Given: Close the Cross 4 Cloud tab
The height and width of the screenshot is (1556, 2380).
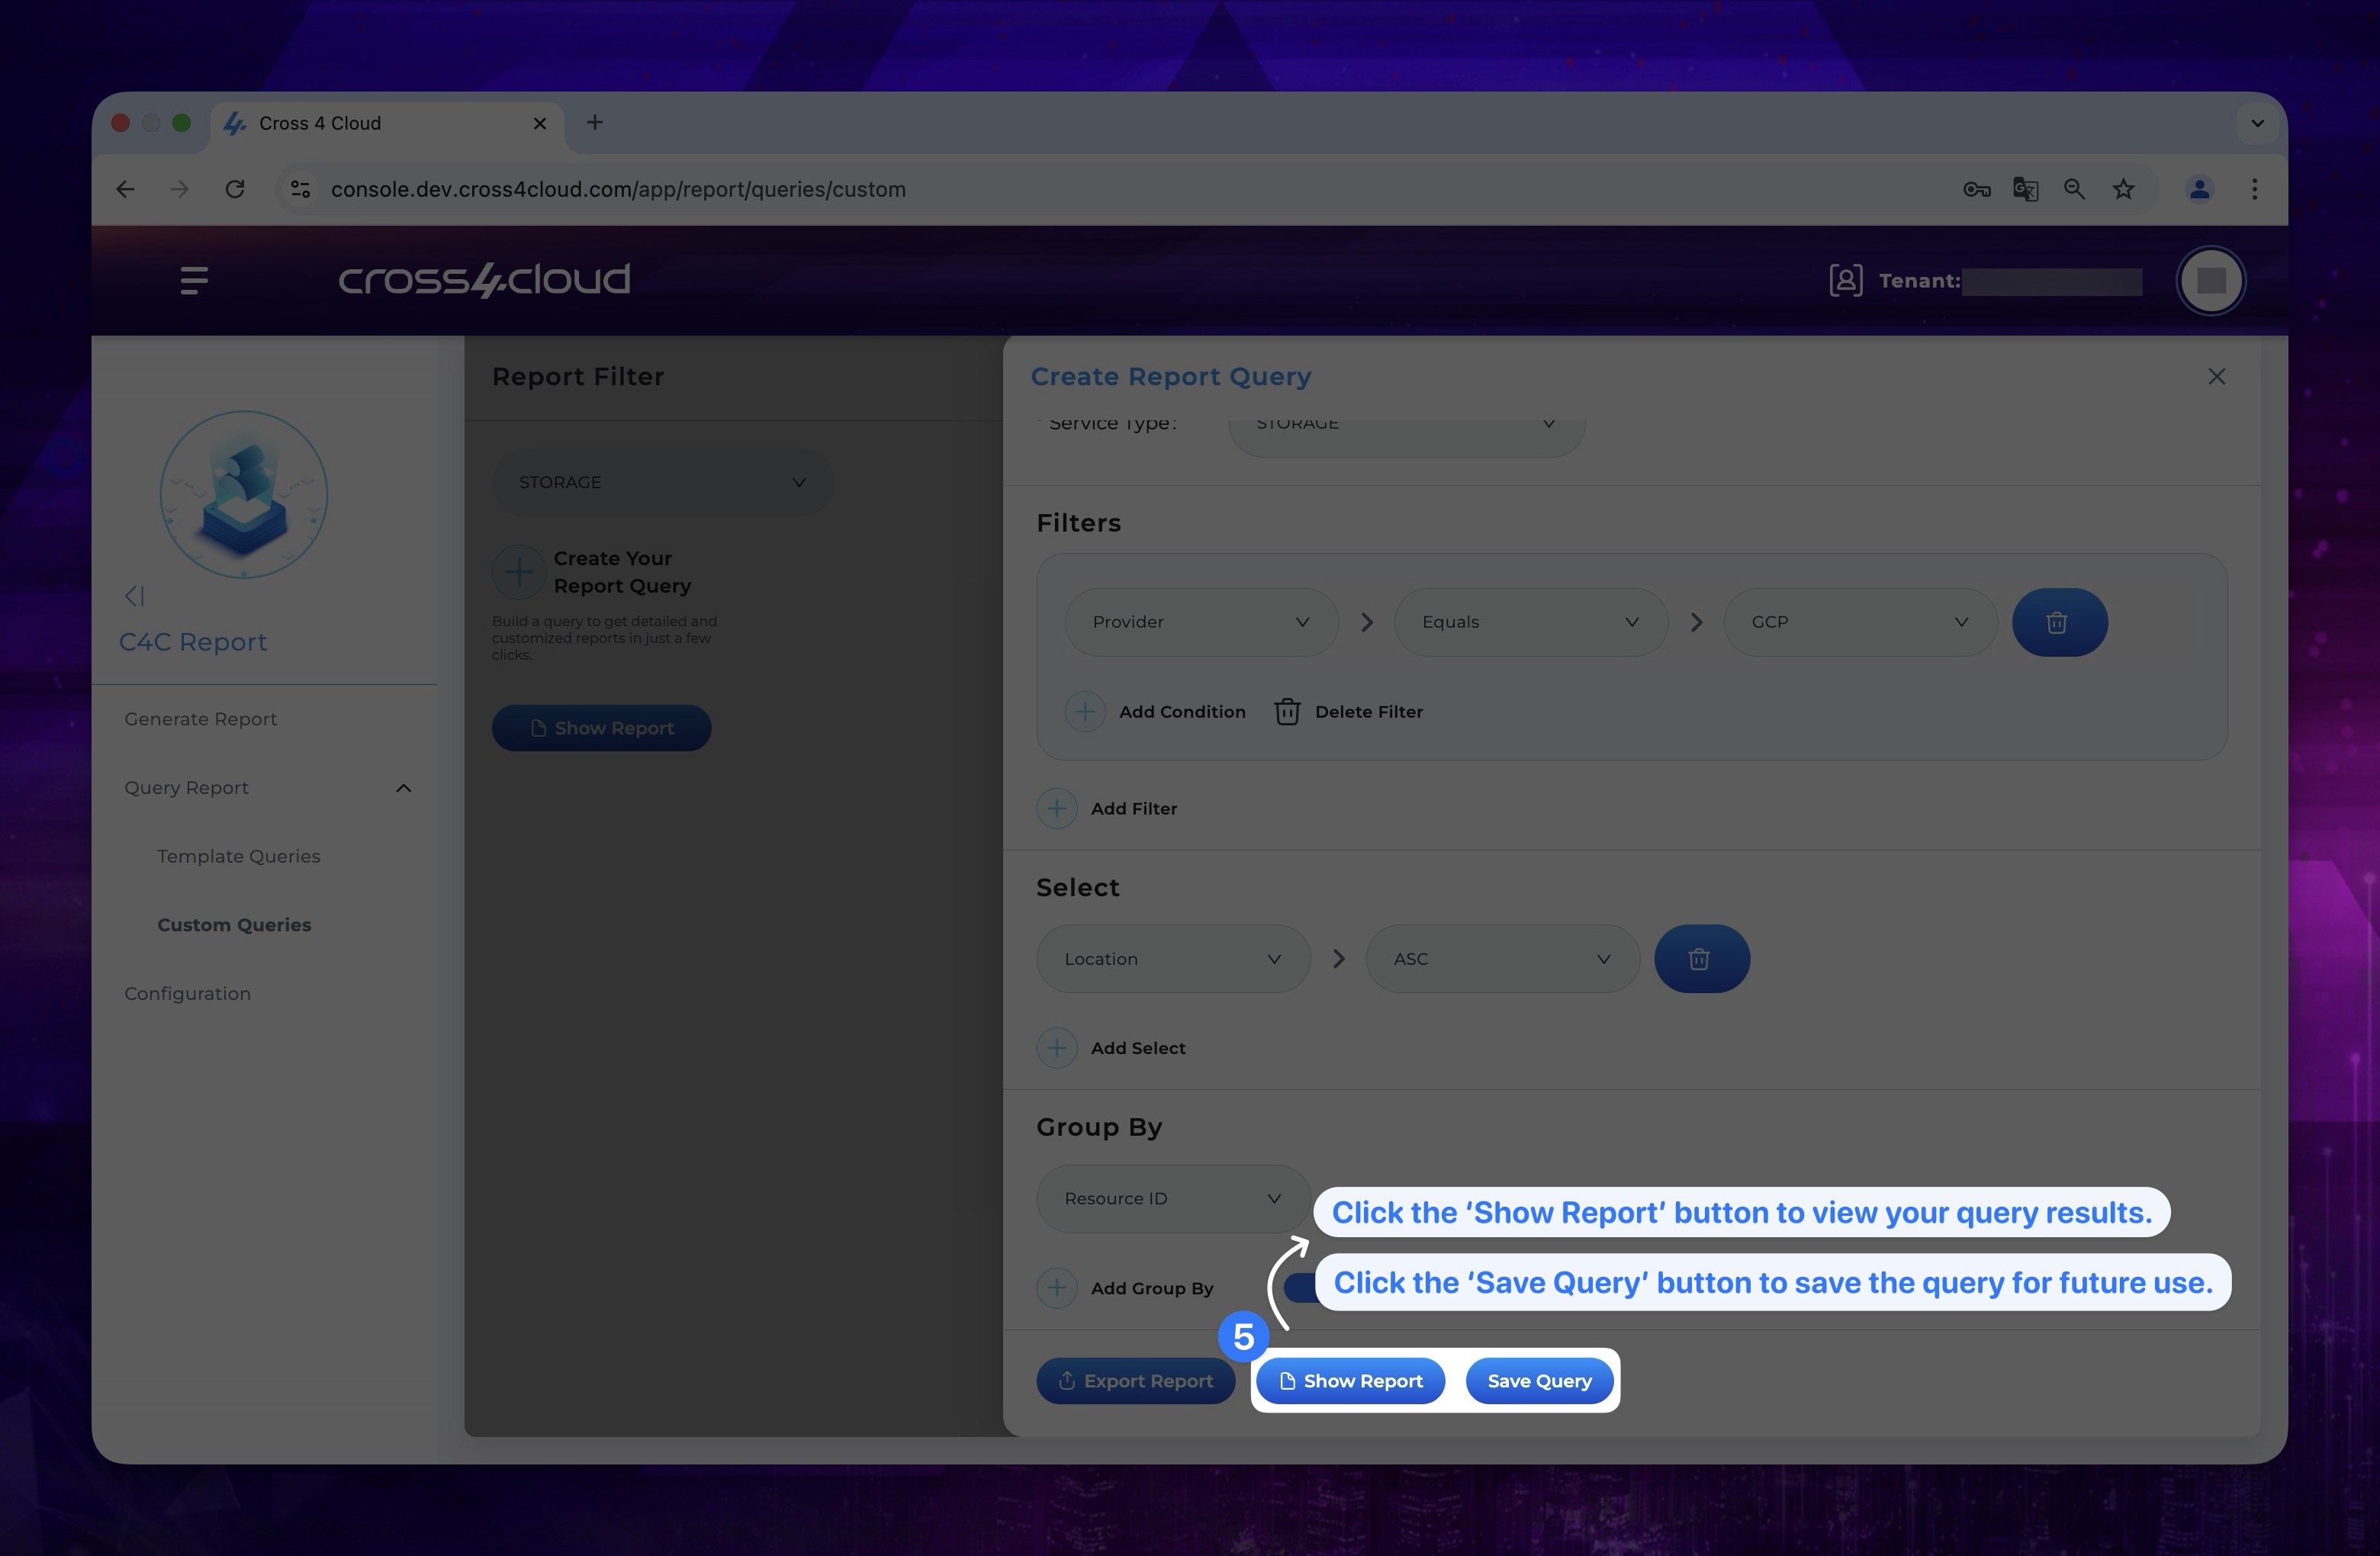Looking at the screenshot, I should coord(540,123).
